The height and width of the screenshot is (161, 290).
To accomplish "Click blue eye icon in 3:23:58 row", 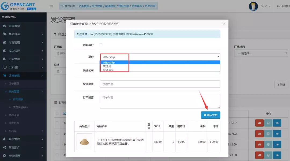I will click(x=277, y=155).
